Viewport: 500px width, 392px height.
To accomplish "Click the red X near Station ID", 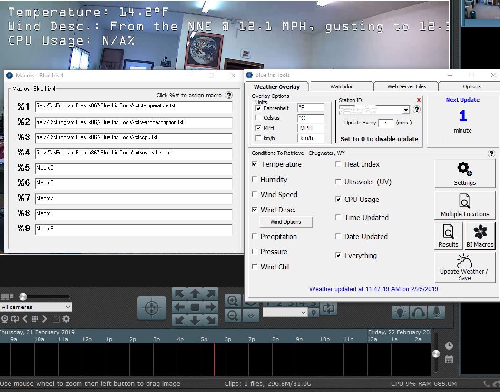I will click(419, 100).
